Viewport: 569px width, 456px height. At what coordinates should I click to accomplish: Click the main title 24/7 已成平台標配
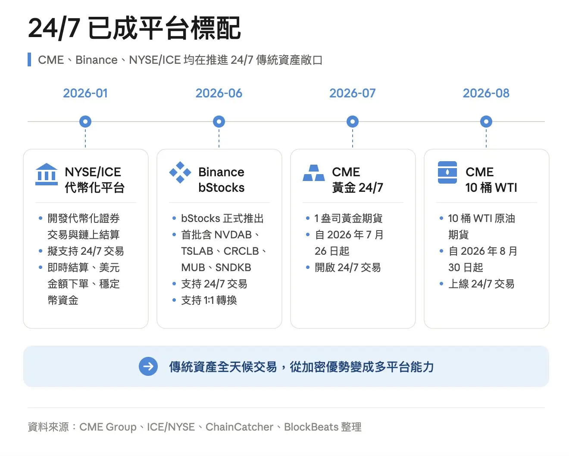(134, 28)
